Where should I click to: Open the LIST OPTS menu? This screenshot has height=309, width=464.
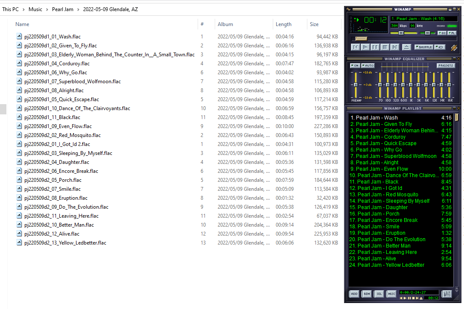[x=447, y=294]
